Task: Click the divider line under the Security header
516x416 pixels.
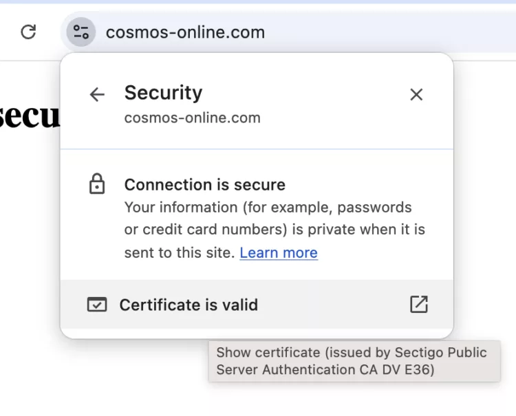Action: 257,149
